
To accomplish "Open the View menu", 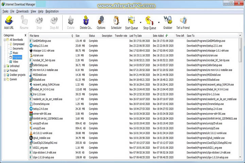I will pyautogui.click(x=33, y=12).
